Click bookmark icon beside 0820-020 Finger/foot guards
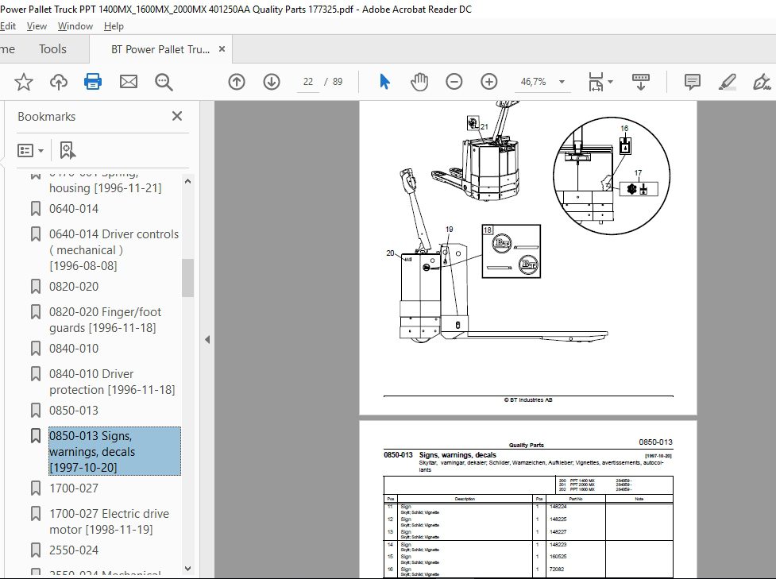Viewport: 776px width, 579px height. point(36,312)
